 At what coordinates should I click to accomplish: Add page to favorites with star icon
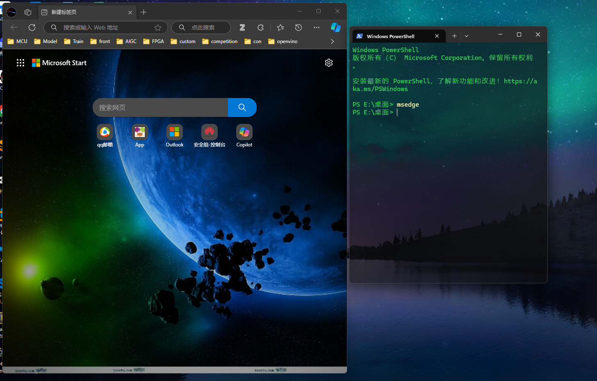tap(158, 27)
